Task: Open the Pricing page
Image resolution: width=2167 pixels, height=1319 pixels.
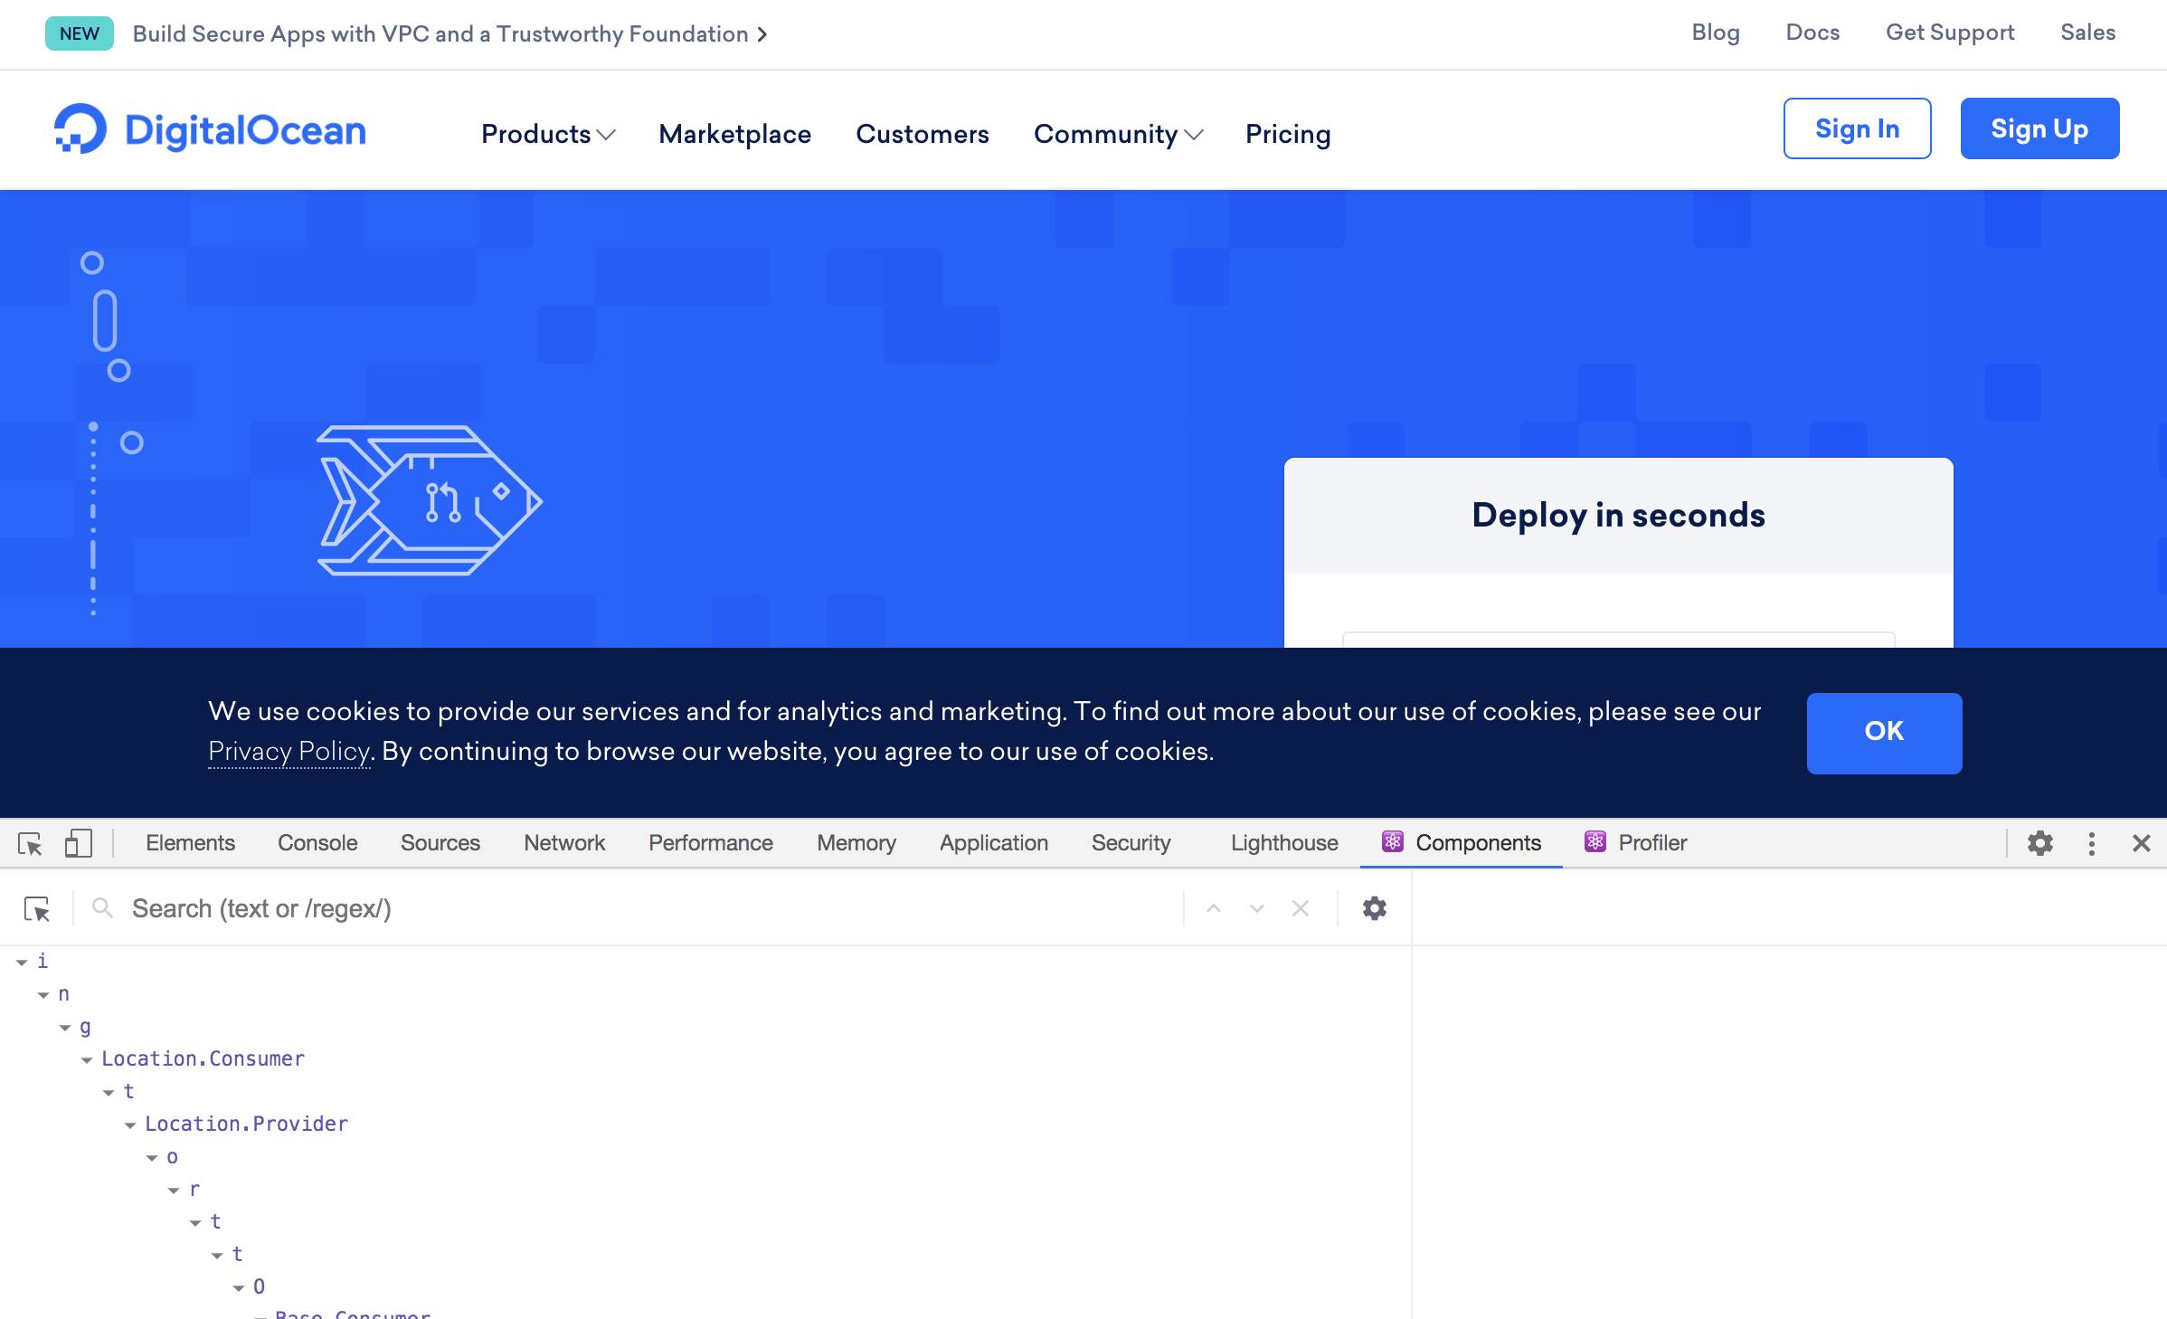Action: (1288, 134)
